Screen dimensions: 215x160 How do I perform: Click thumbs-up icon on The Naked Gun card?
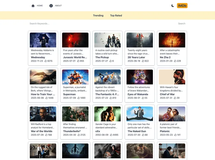pyautogui.click(x=143, y=135)
